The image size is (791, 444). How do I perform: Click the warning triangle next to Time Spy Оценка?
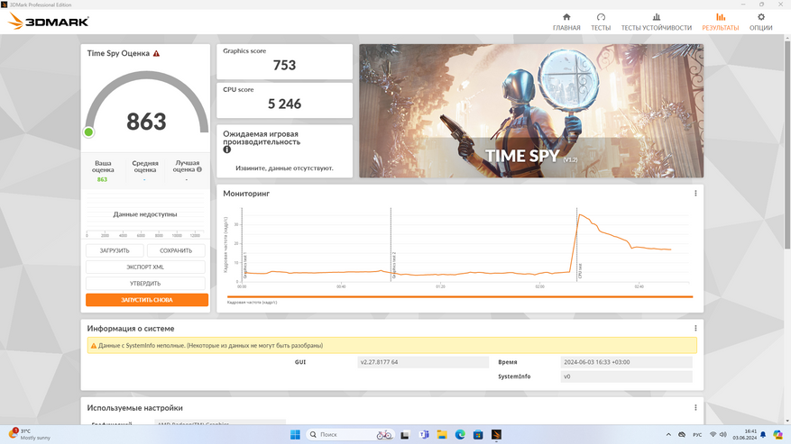point(156,53)
